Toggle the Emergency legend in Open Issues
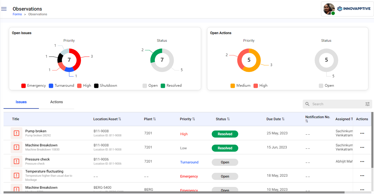 click(34, 86)
